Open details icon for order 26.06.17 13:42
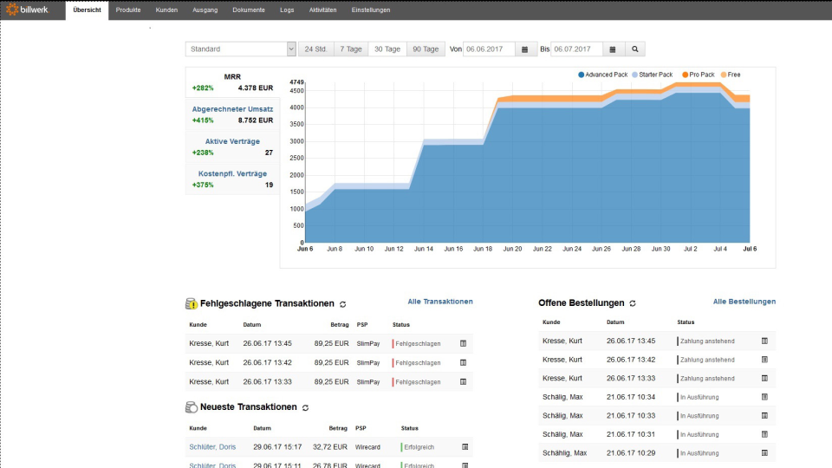The height and width of the screenshot is (468, 832). point(764,360)
